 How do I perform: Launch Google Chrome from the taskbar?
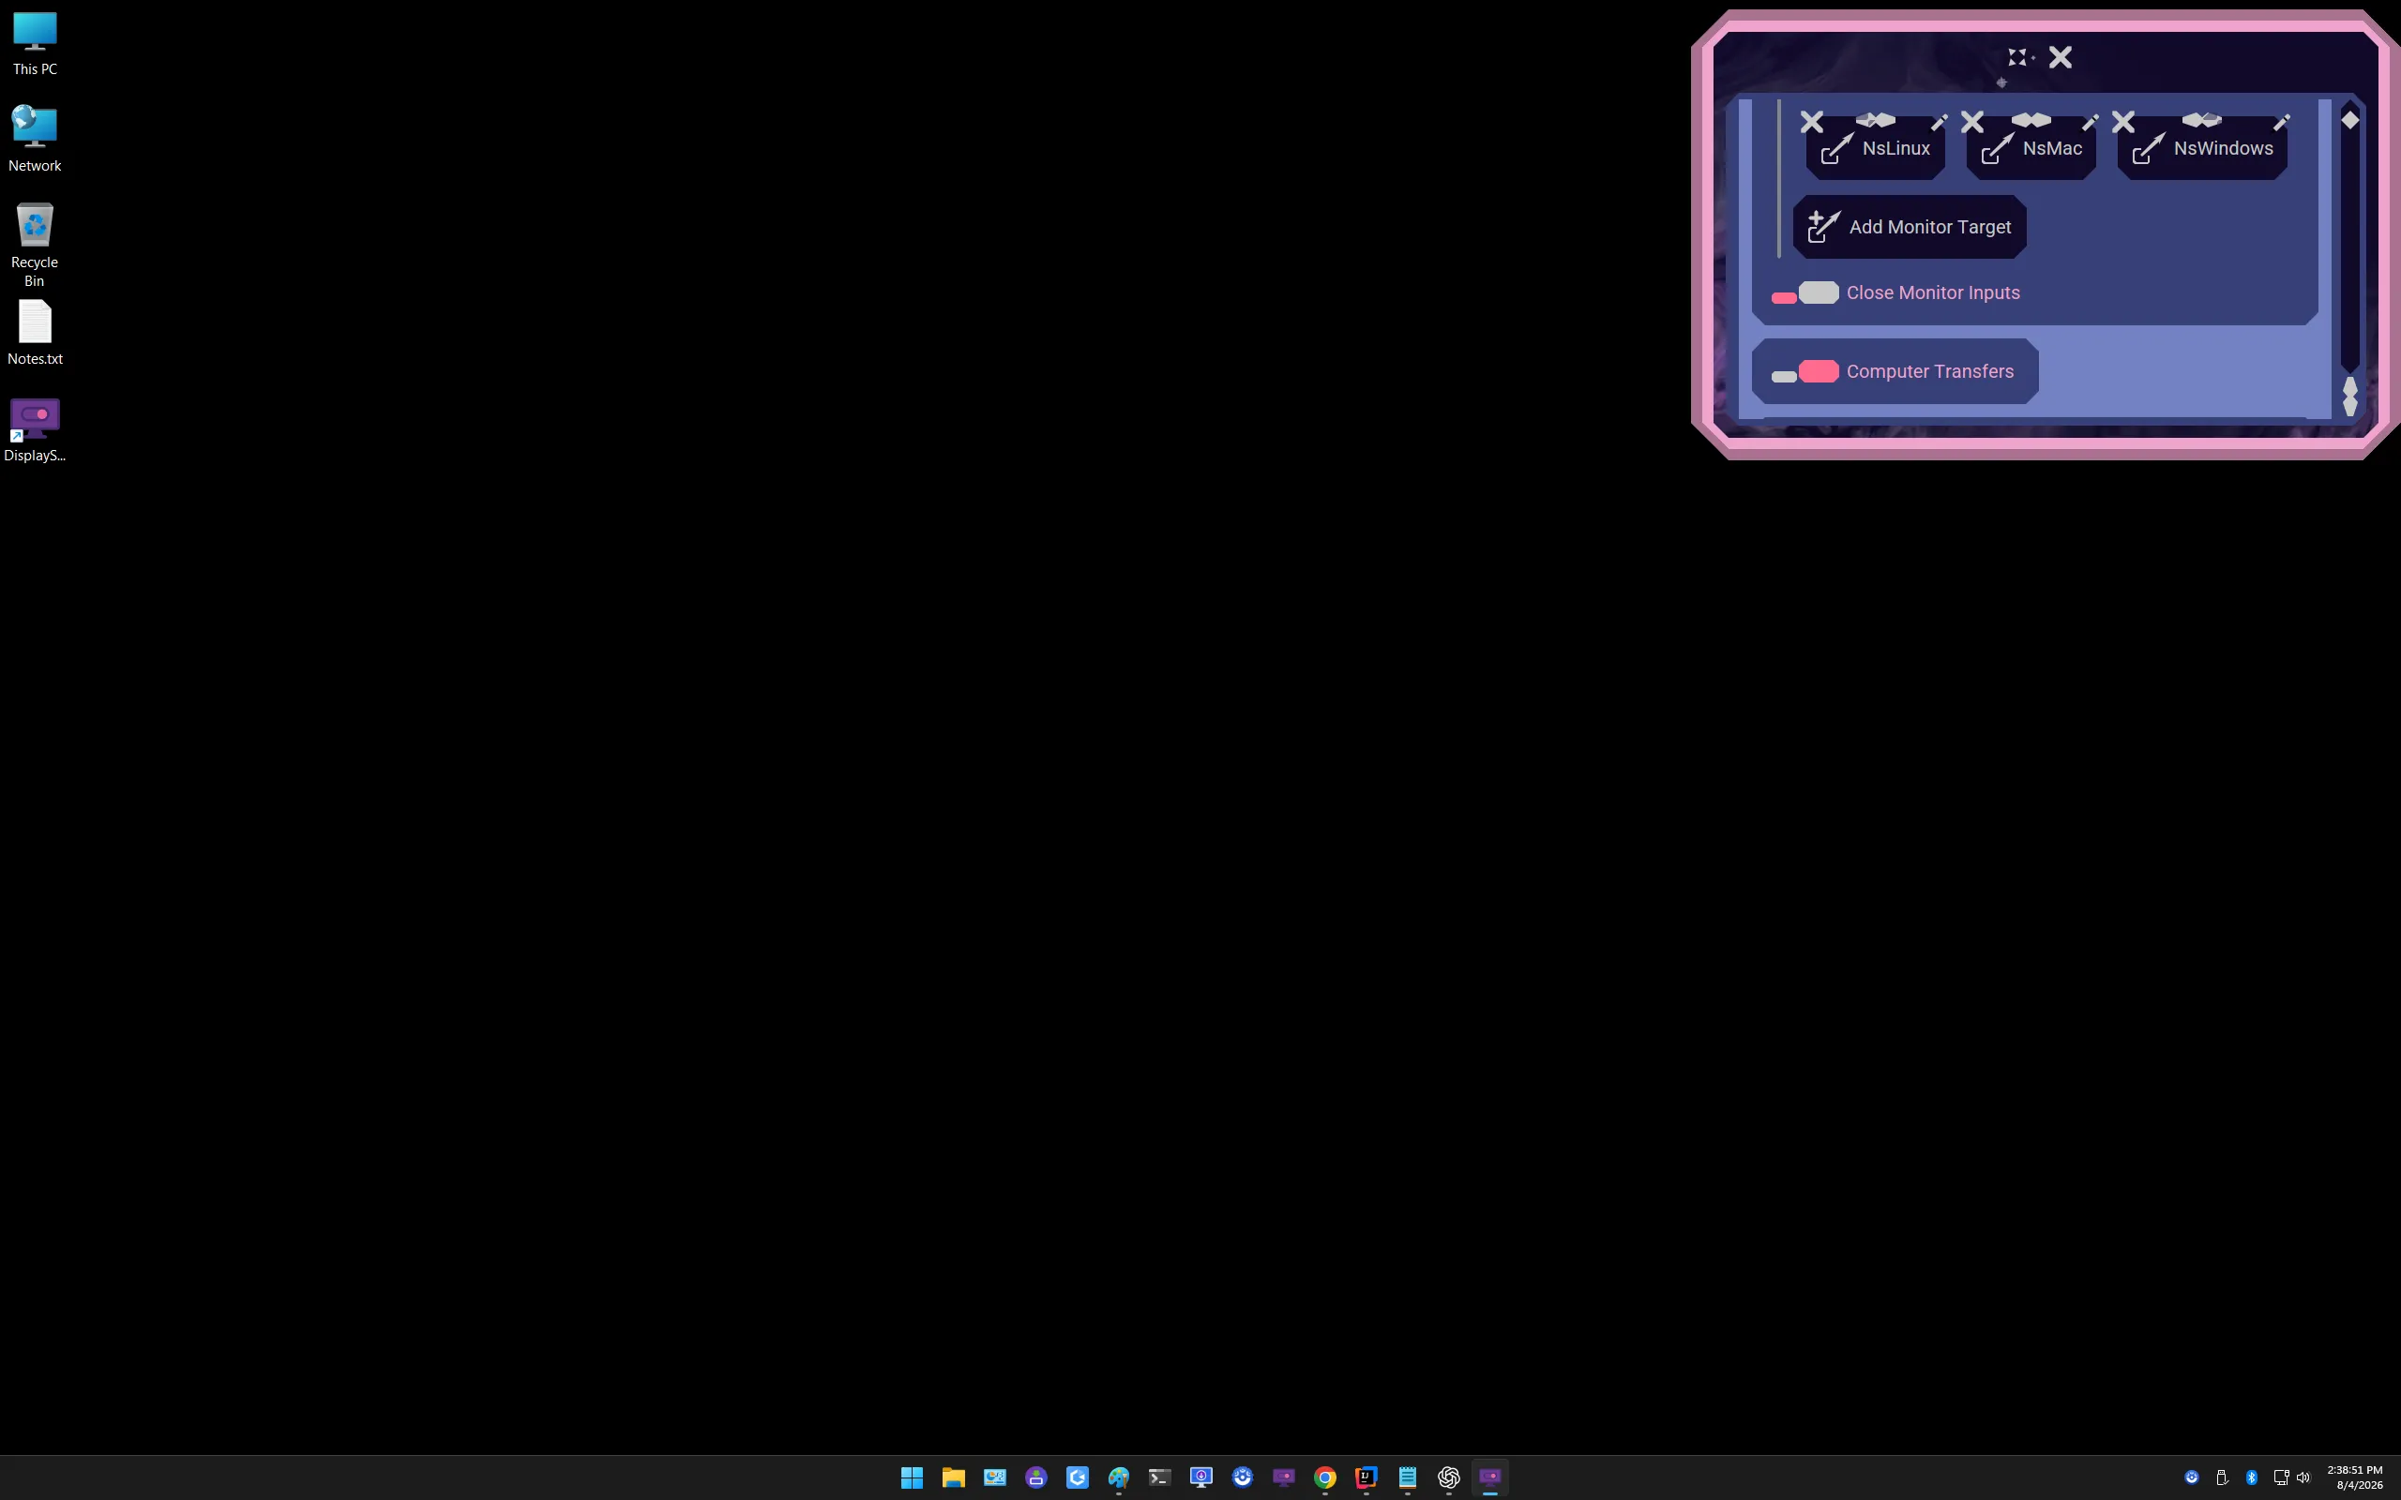1325,1477
